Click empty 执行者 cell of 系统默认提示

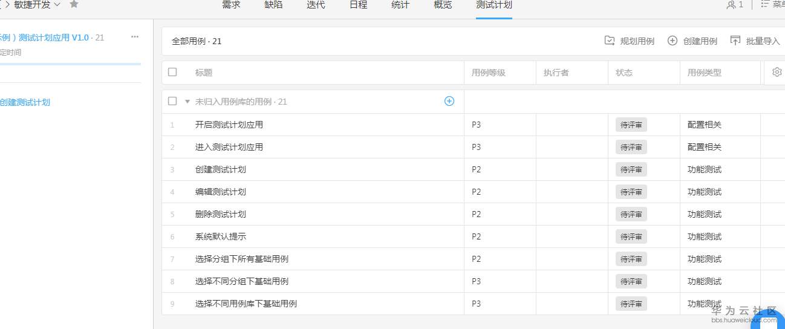click(x=572, y=236)
